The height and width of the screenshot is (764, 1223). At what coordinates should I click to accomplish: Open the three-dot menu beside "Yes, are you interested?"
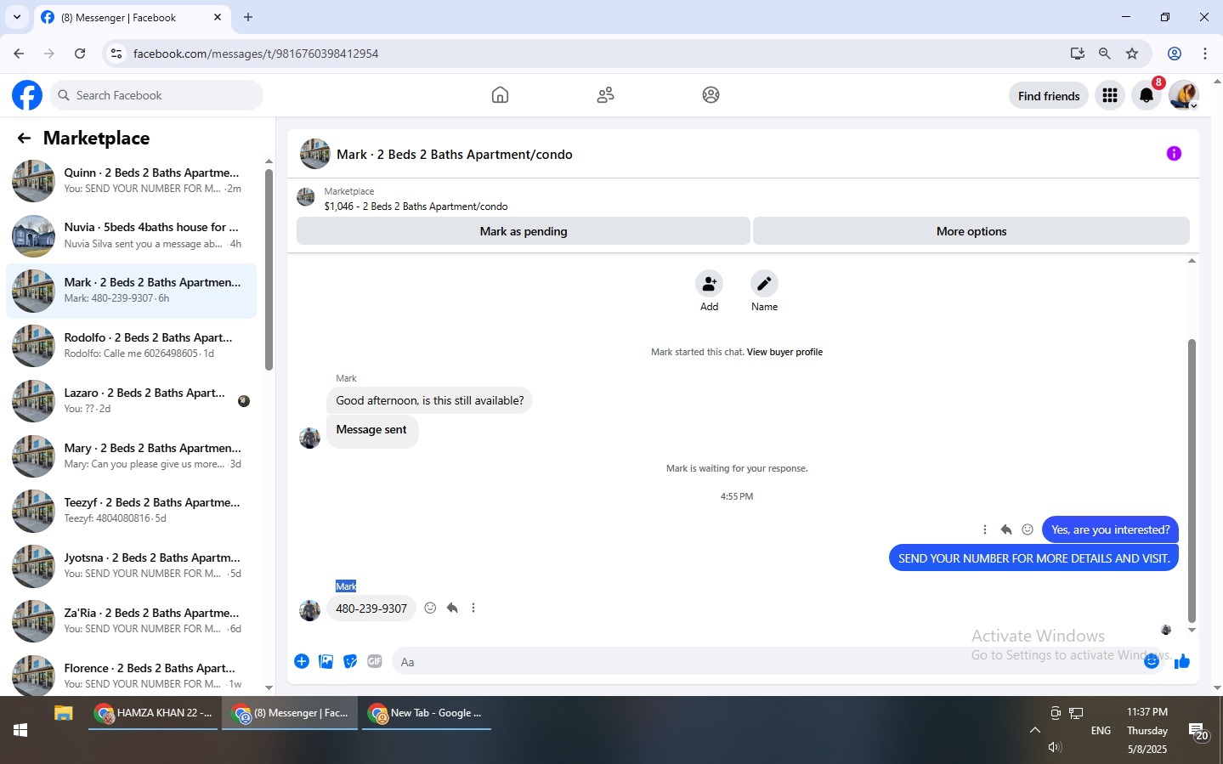985,529
